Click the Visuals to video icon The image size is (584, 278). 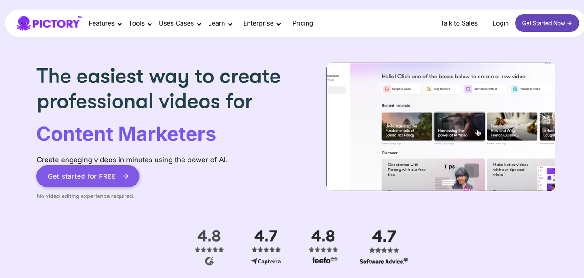coord(515,89)
